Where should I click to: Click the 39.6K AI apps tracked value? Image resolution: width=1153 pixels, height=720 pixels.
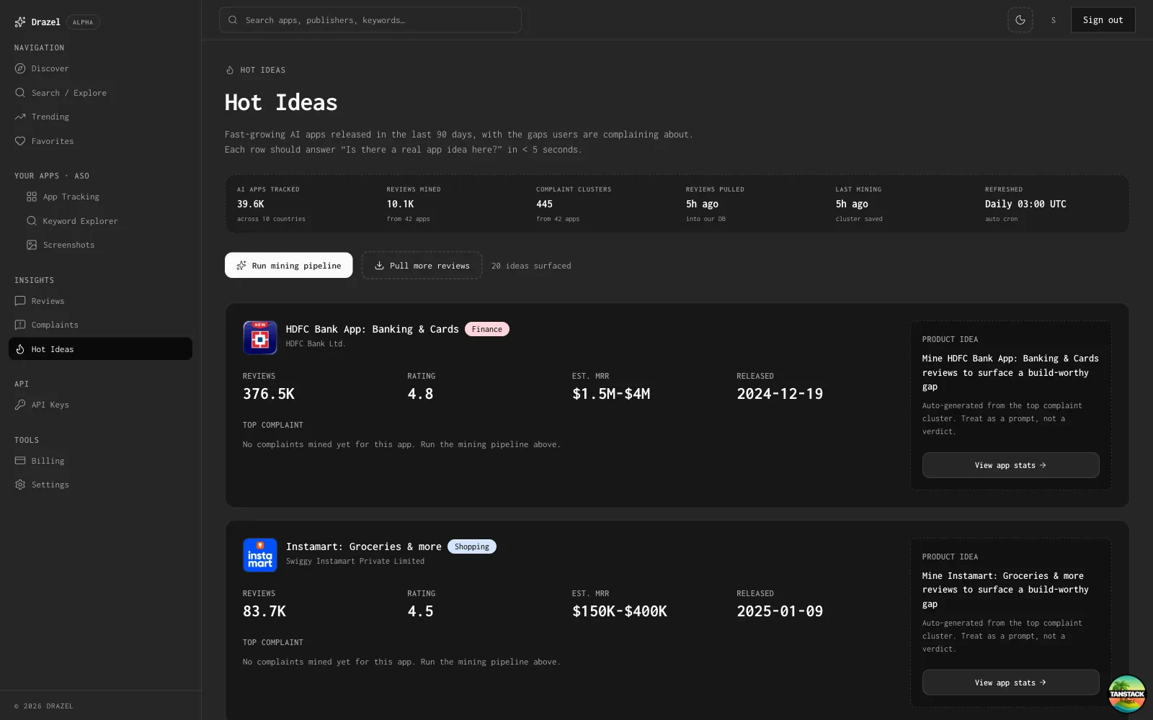coord(251,204)
